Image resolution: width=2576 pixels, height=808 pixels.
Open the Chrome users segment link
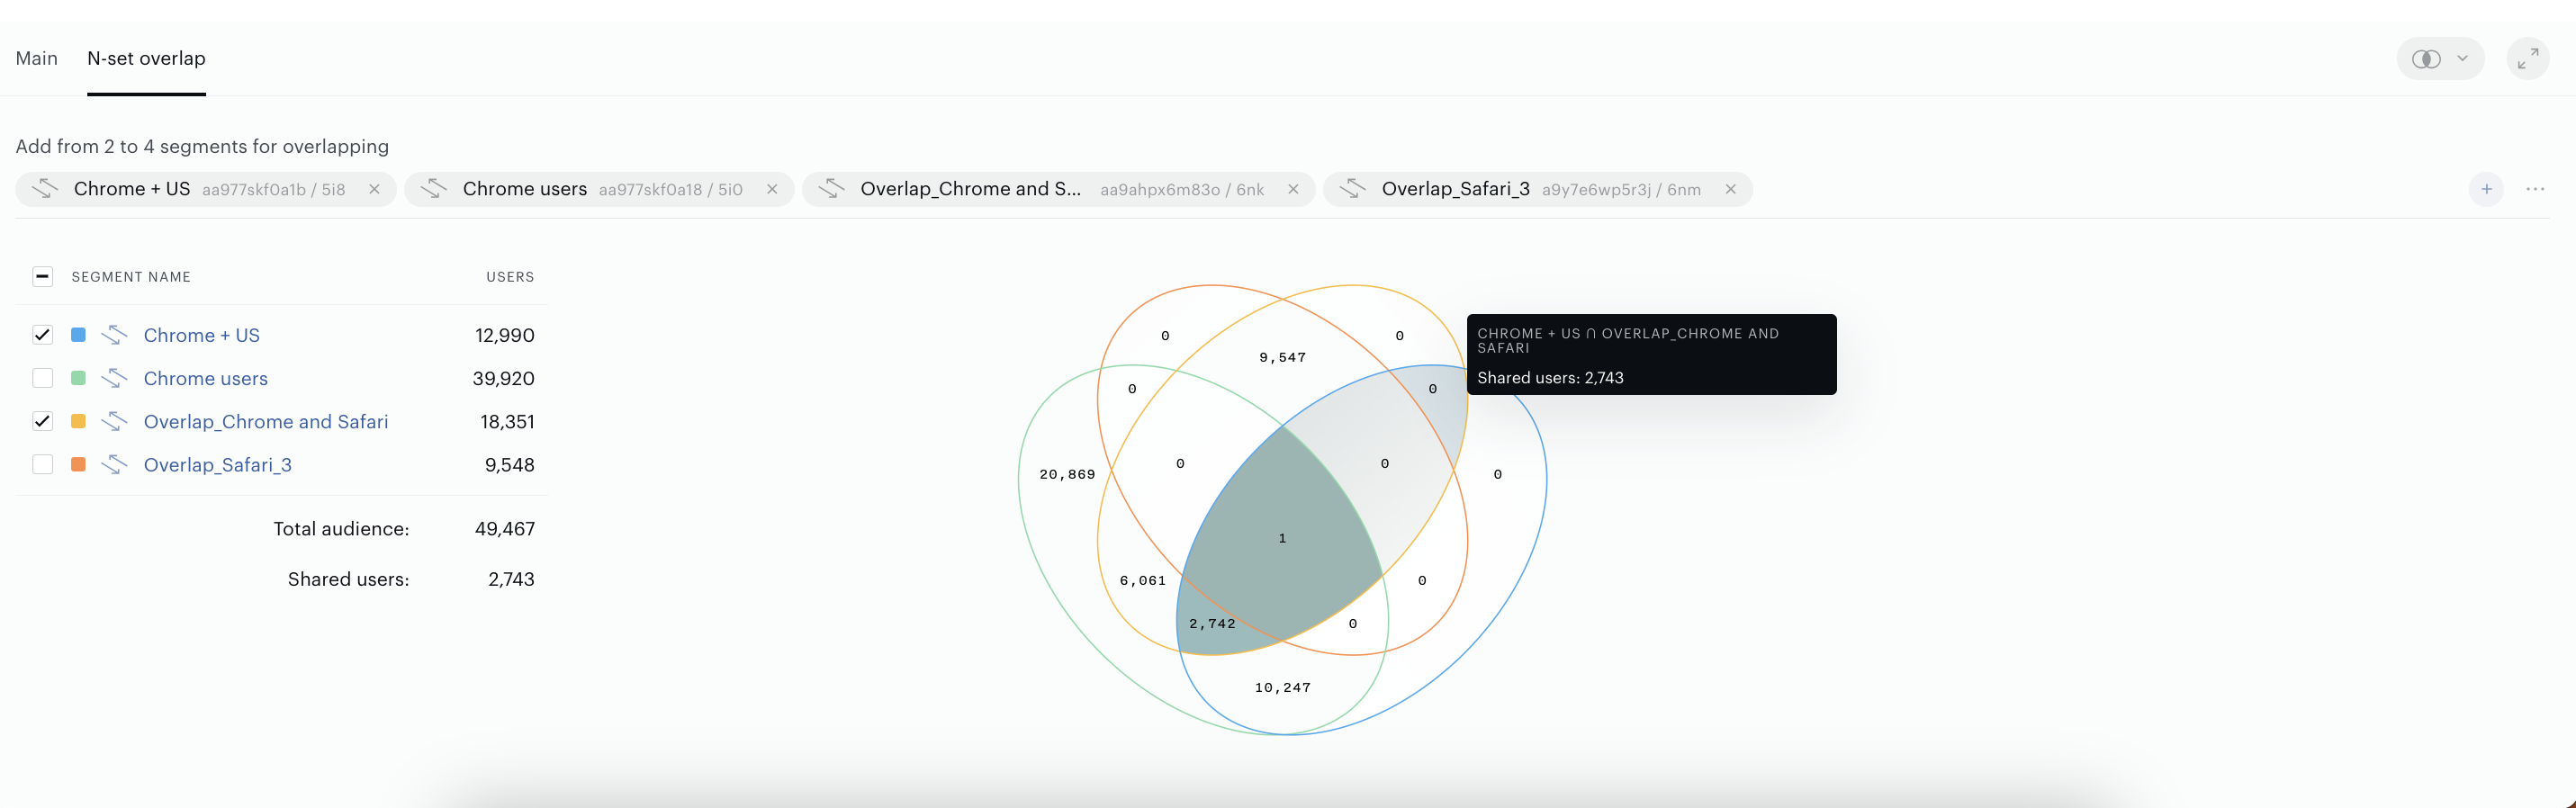pos(206,378)
